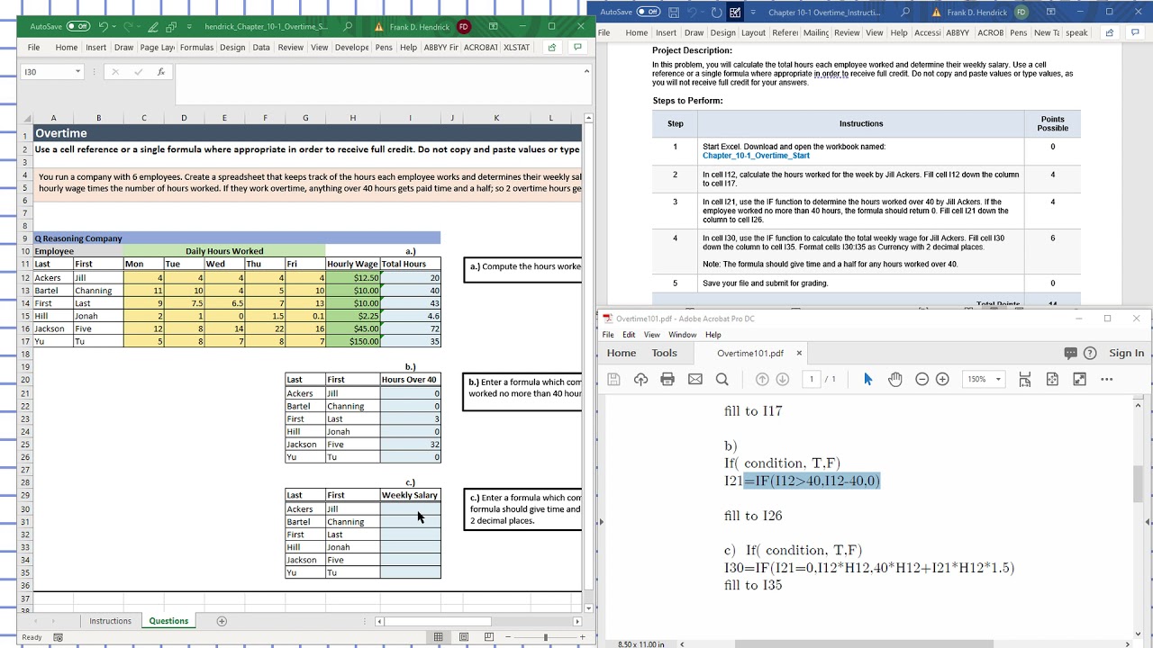Open Acrobat's Window menu
Image resolution: width=1153 pixels, height=648 pixels.
[682, 335]
